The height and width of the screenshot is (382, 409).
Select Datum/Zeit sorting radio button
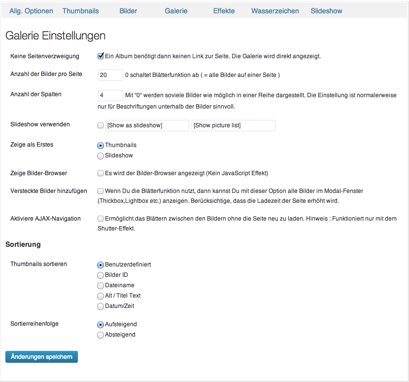101,306
